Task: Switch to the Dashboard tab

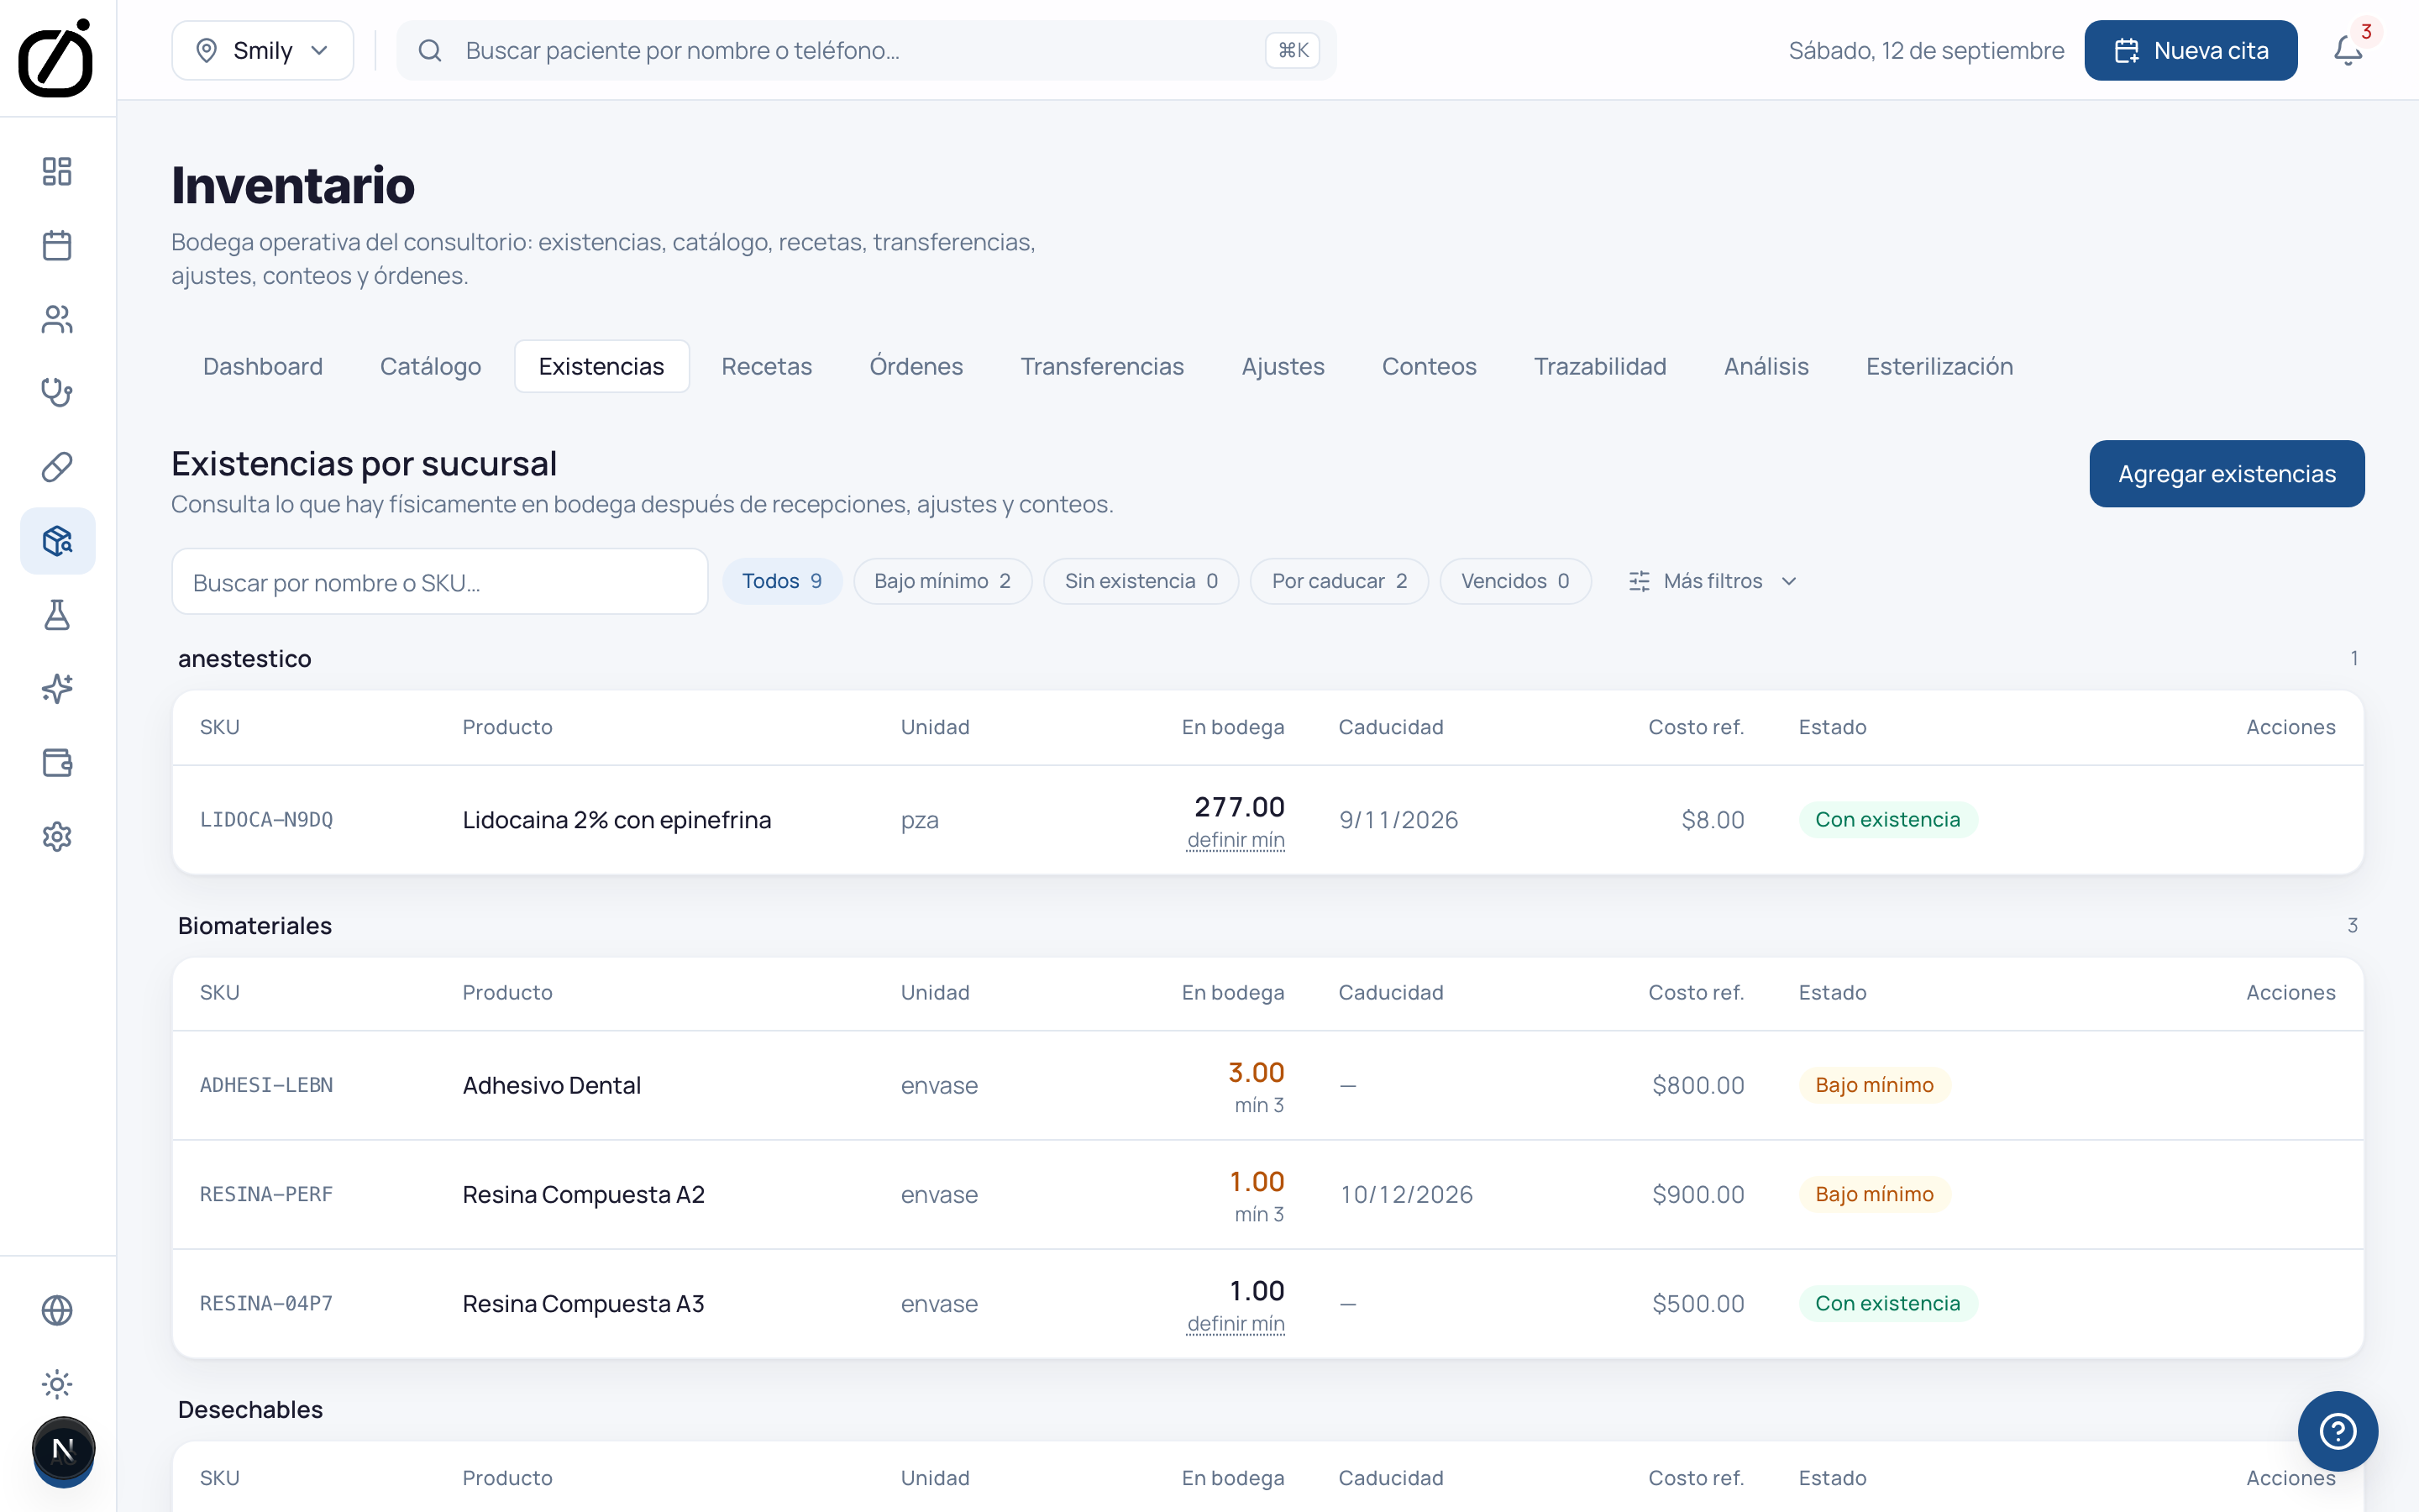Action: (x=263, y=366)
